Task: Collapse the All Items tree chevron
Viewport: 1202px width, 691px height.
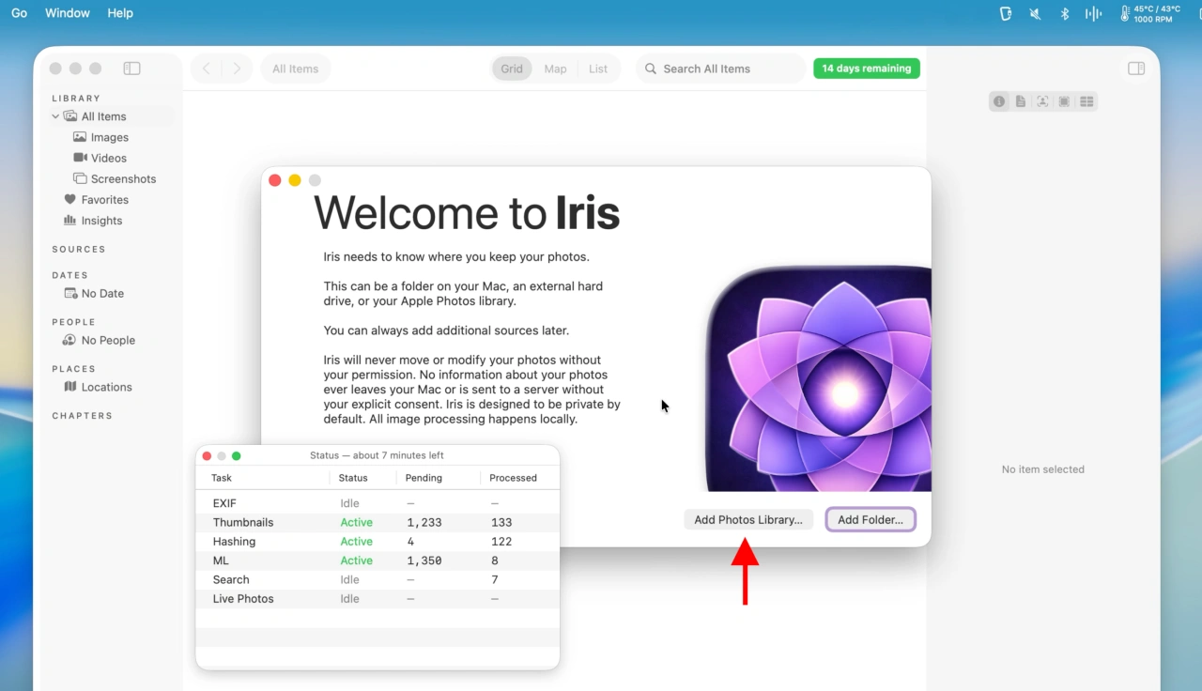Action: point(55,116)
